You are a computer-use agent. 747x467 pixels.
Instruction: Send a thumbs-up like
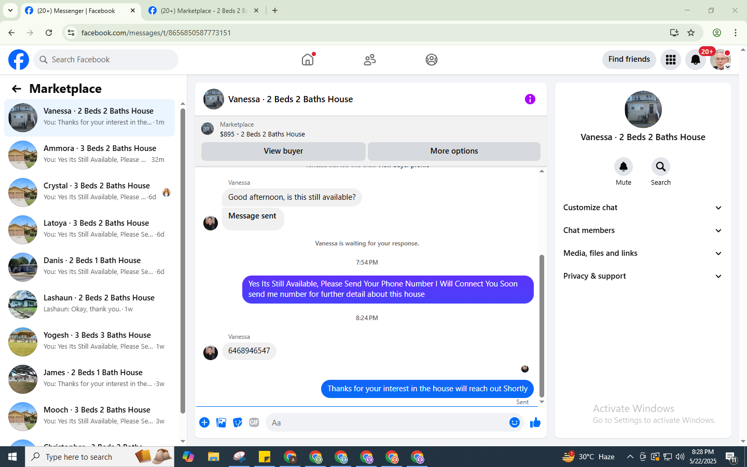(535, 422)
